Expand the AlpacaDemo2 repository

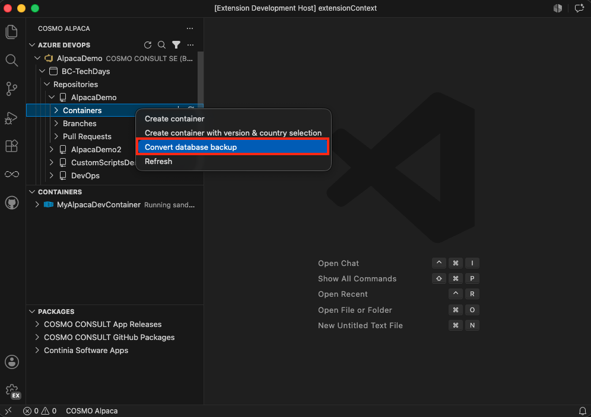pyautogui.click(x=52, y=149)
